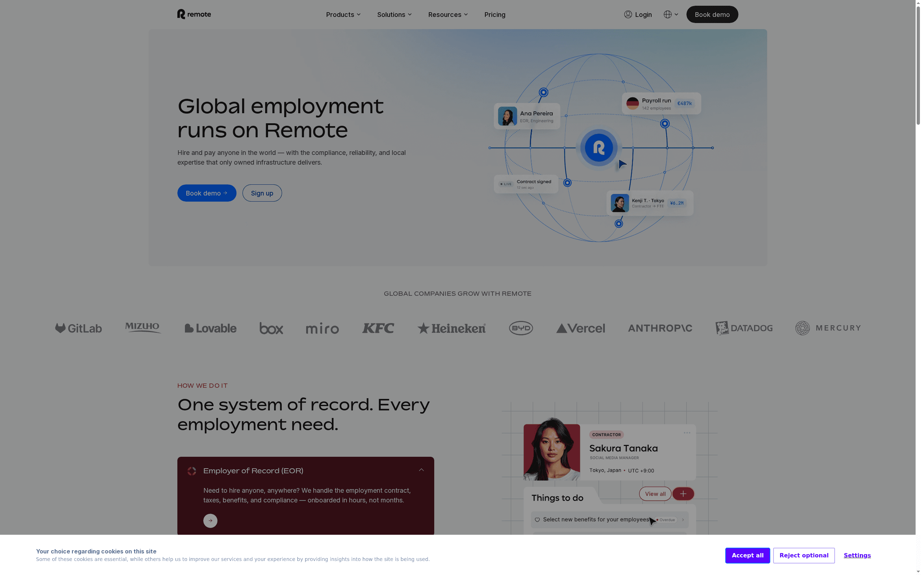Image resolution: width=921 pixels, height=575 pixels.
Task: Open the Solutions menu
Action: click(394, 14)
